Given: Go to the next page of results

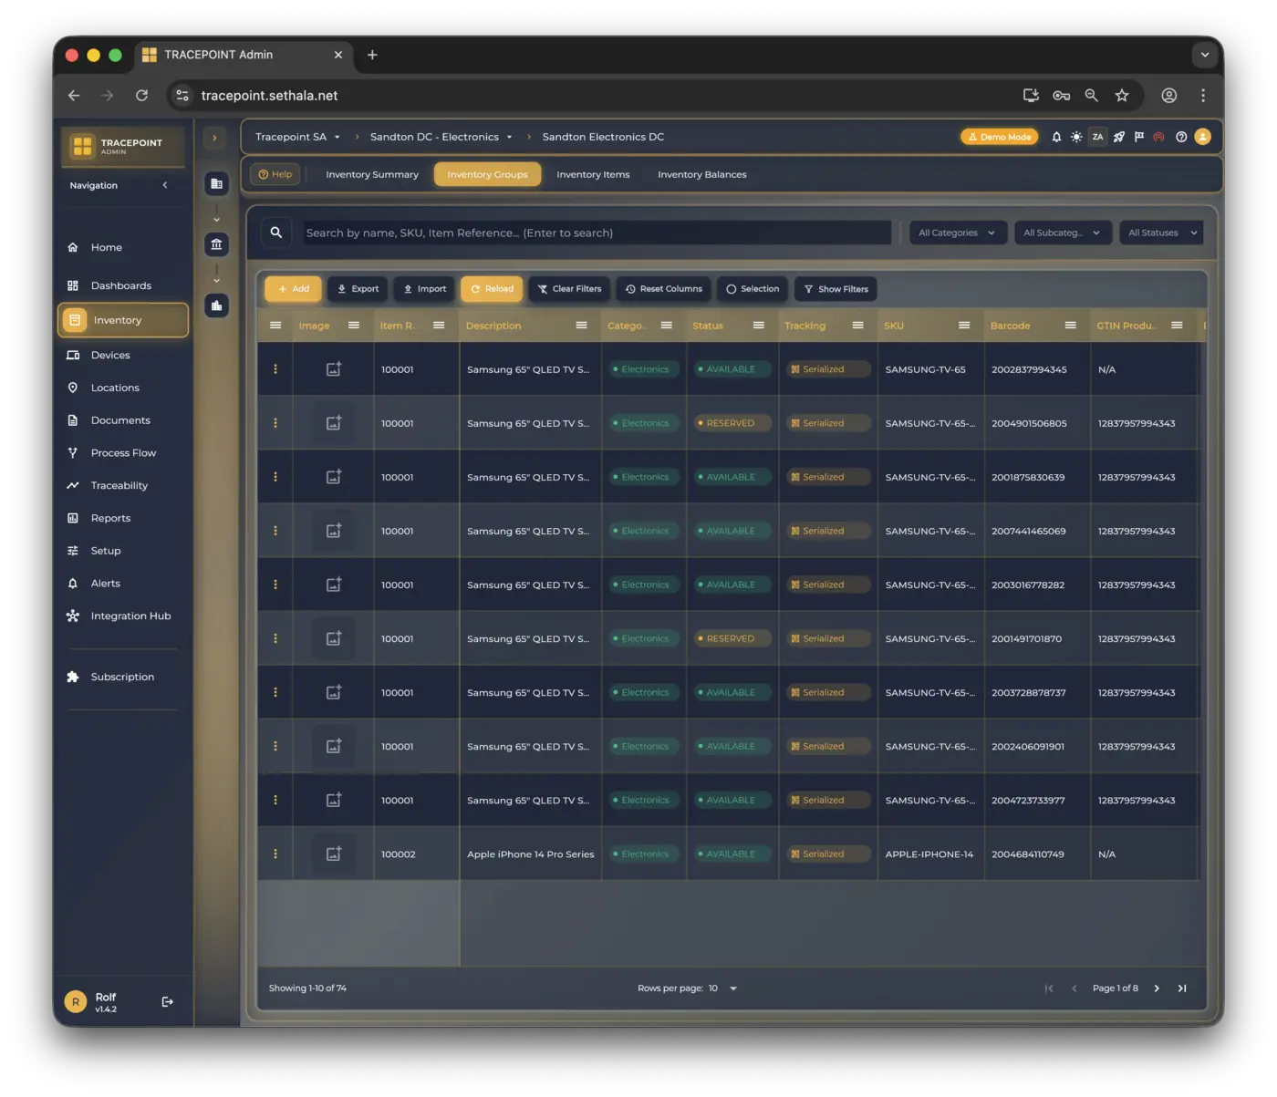Looking at the screenshot, I should (x=1156, y=988).
